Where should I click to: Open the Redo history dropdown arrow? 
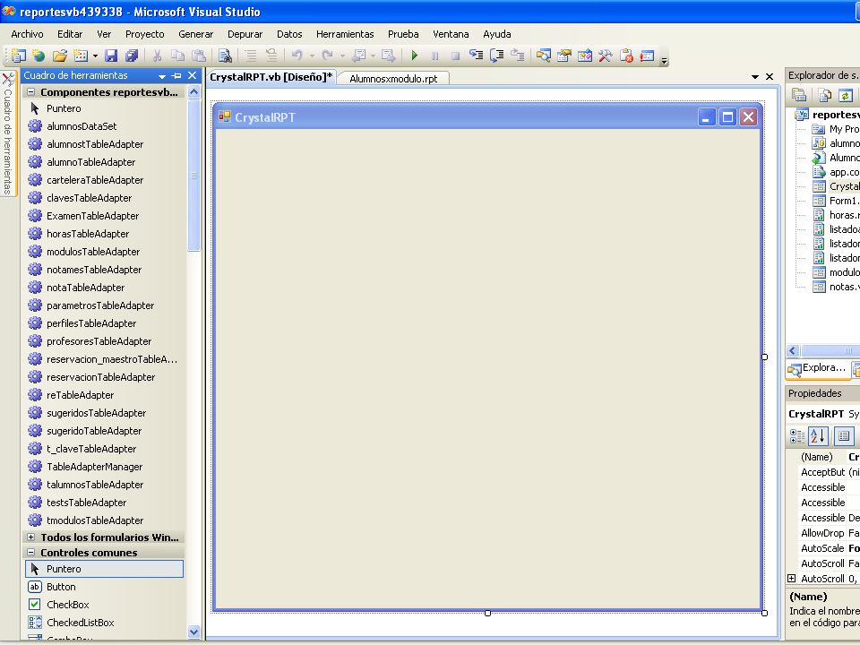(342, 56)
